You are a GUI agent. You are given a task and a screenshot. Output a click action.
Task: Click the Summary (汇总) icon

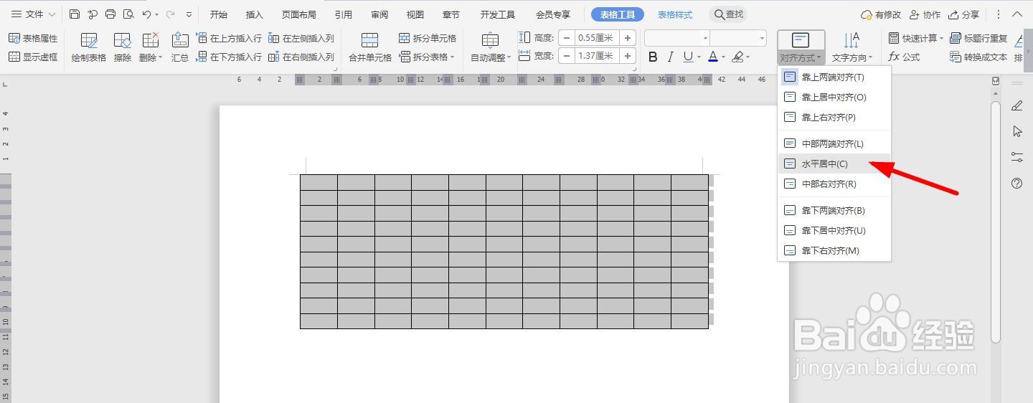[180, 48]
